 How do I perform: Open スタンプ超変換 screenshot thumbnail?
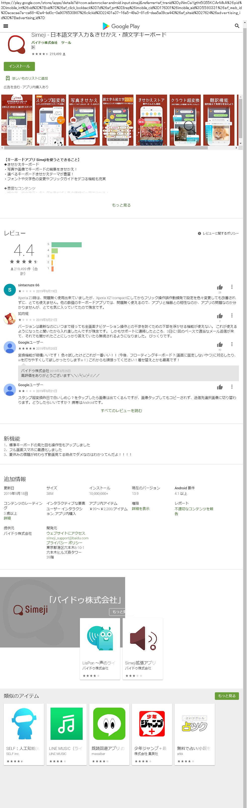(51, 120)
